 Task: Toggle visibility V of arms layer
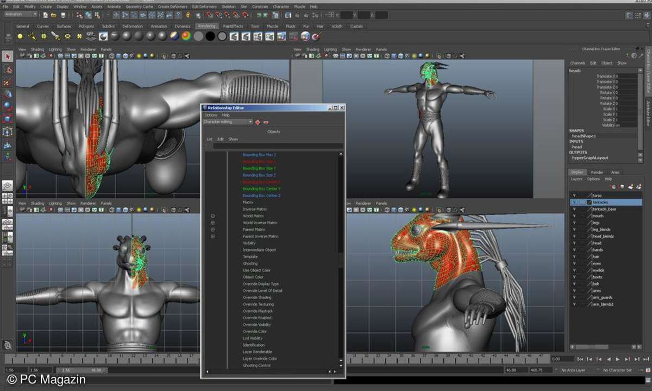tap(574, 291)
